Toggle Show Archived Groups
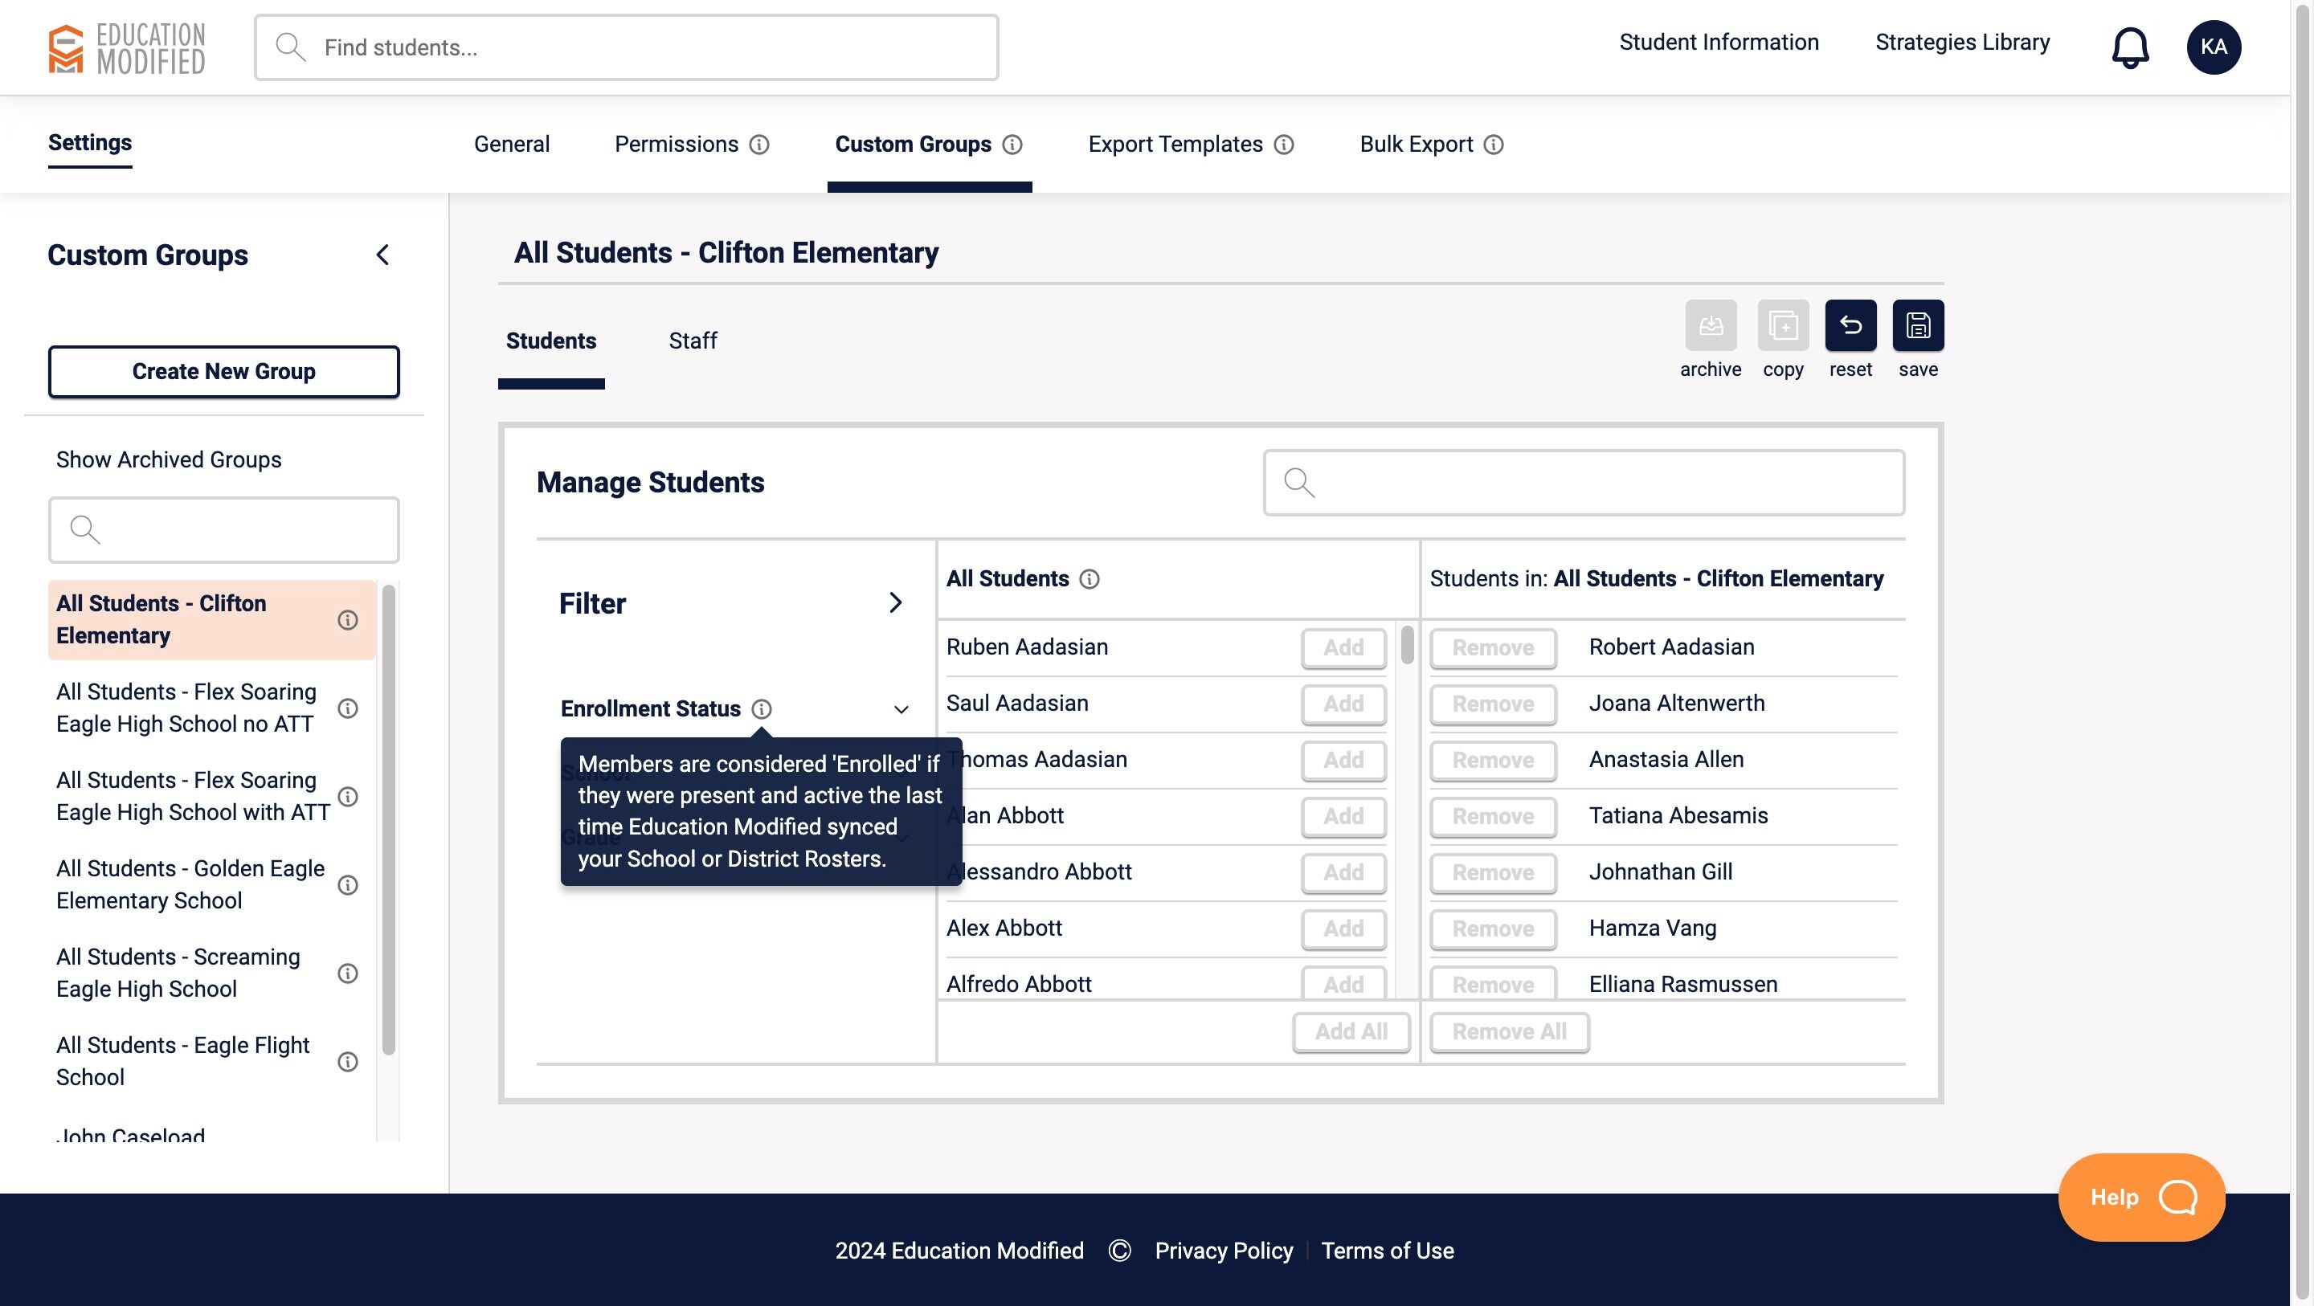Image resolution: width=2314 pixels, height=1306 pixels. coord(168,460)
